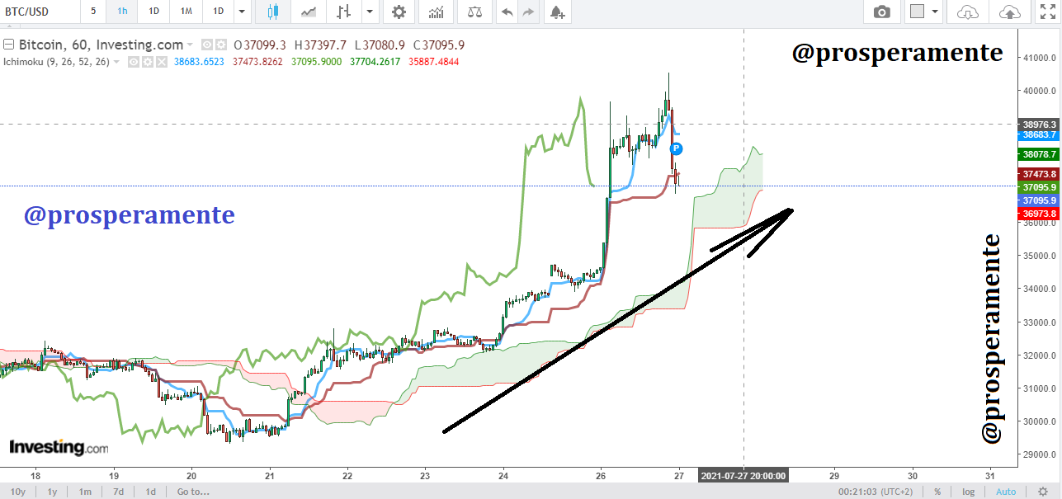Open chart properties gear icon
This screenshot has height=499, width=1062.
(399, 12)
